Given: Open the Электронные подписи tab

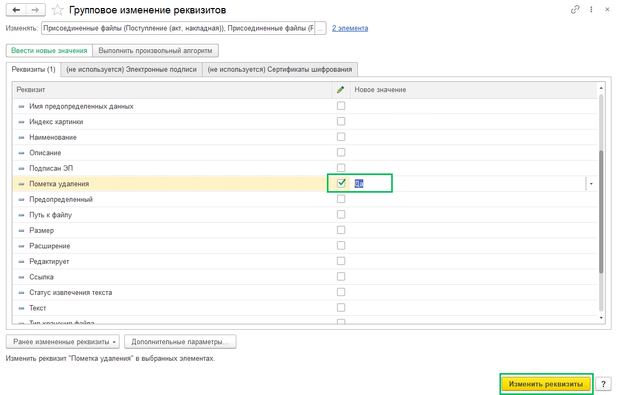Looking at the screenshot, I should [x=131, y=70].
